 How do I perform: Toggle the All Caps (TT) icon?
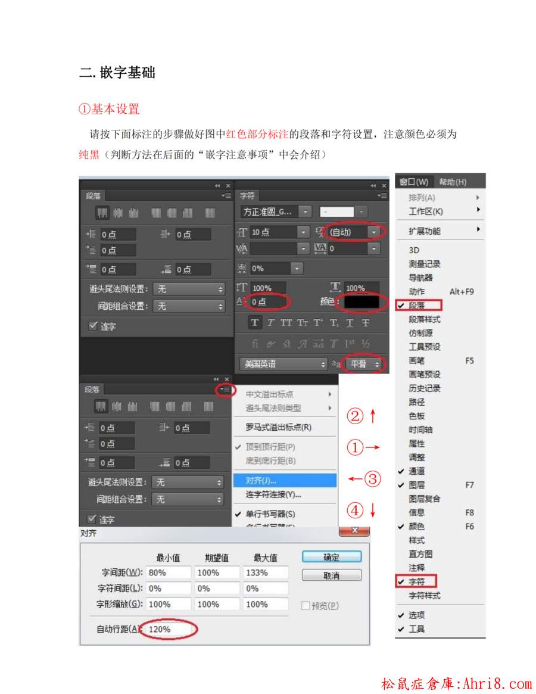pos(286,323)
